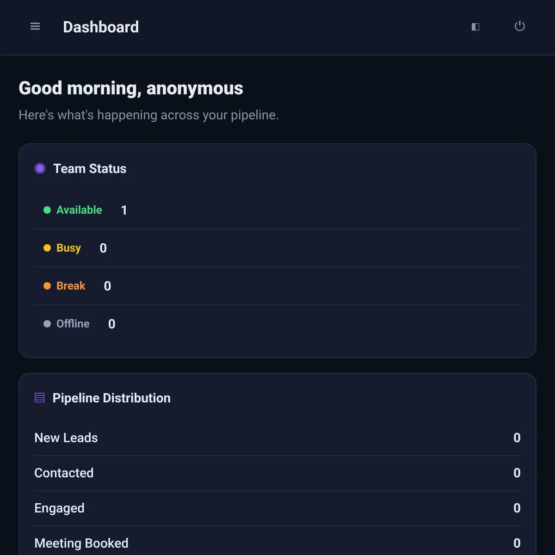This screenshot has width=555, height=555.
Task: Open the hamburger navigation menu
Action: 35,27
